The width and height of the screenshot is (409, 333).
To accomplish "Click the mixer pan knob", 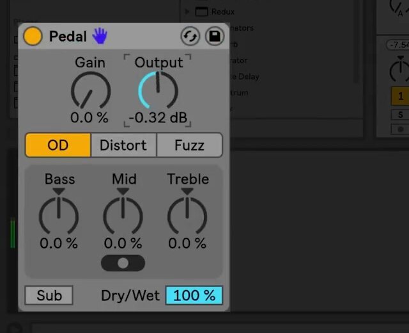I will [x=400, y=70].
